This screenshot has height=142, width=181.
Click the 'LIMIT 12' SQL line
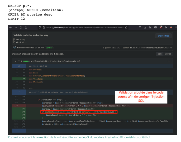(16, 19)
